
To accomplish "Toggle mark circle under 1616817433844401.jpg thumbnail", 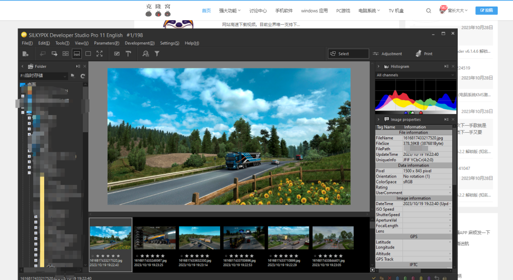I will point(315,256).
